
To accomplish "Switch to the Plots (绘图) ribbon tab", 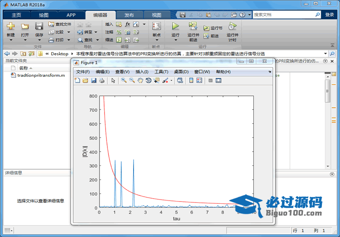I will pyautogui.click(x=44, y=15).
